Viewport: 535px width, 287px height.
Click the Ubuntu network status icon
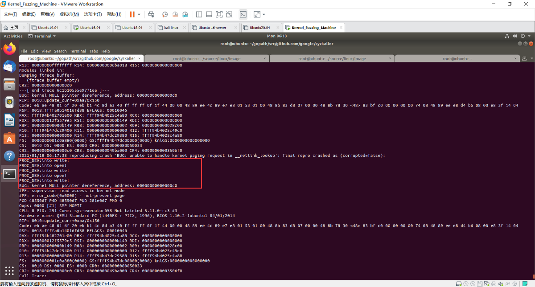(x=507, y=36)
